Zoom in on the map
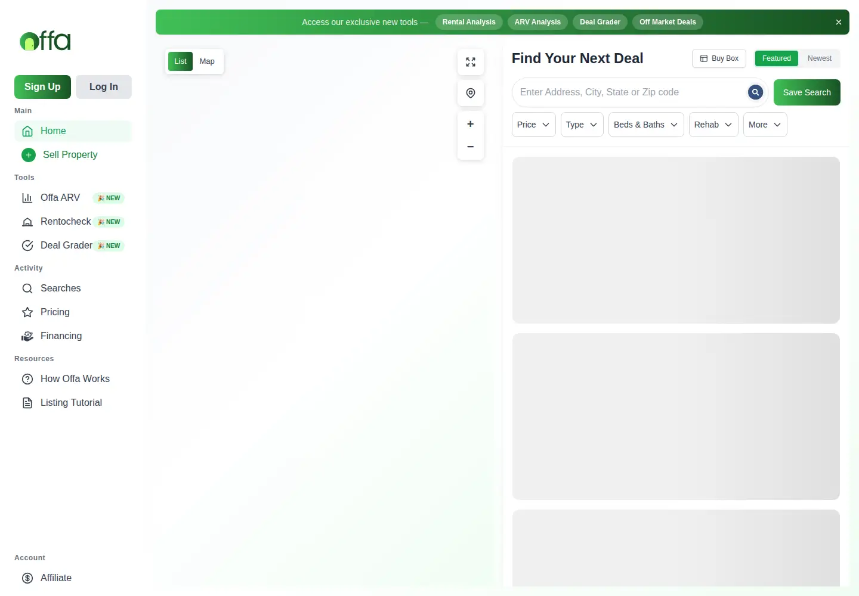The width and height of the screenshot is (859, 596). (x=471, y=124)
